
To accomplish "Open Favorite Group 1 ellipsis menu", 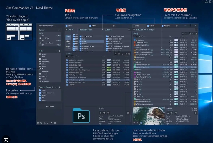I will [x=56, y=87].
